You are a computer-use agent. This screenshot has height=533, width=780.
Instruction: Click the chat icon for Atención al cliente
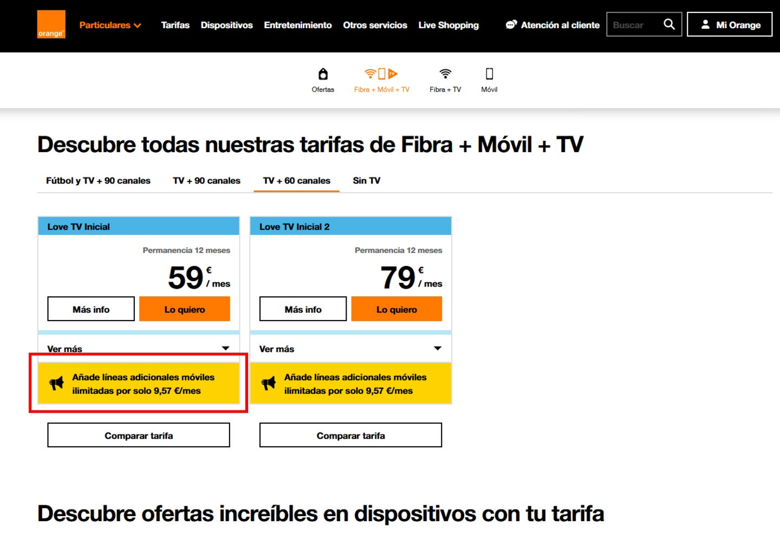[x=511, y=25]
